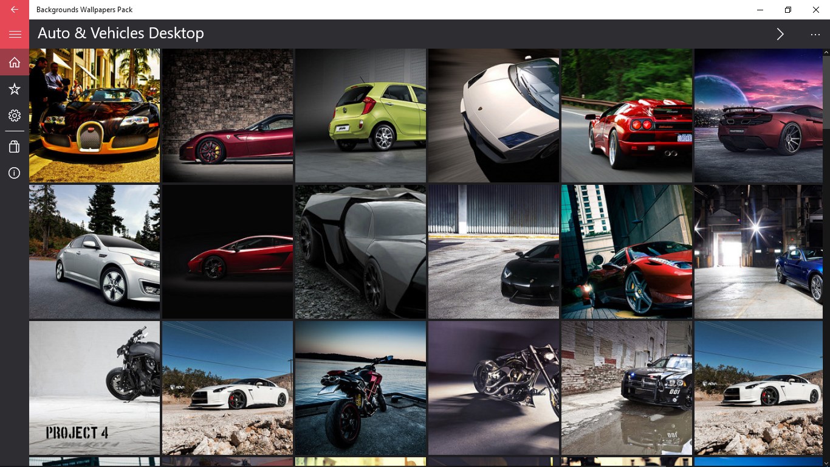Open the black and orange Bugatti wallpaper
Image resolution: width=830 pixels, height=467 pixels.
coord(95,116)
